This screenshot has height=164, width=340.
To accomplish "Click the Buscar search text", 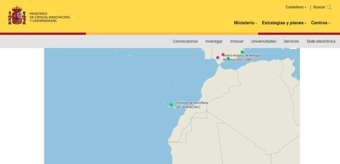I will (x=319, y=7).
